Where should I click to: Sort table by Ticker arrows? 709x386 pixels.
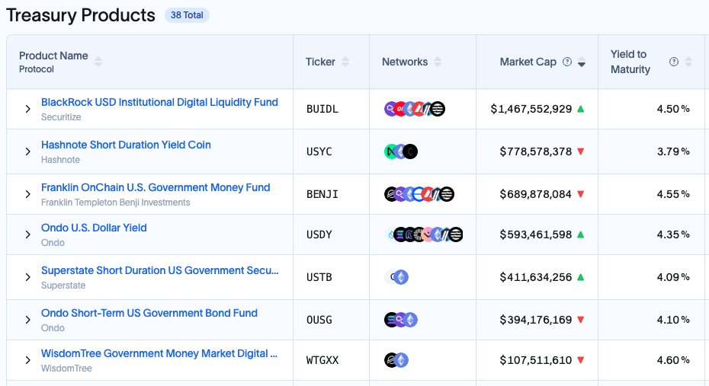[x=345, y=62]
